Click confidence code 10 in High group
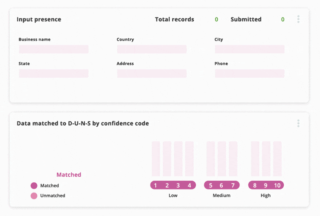320x216 pixels. 277,185
